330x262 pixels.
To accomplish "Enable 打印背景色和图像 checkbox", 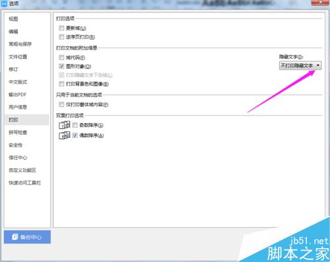I will (61, 84).
